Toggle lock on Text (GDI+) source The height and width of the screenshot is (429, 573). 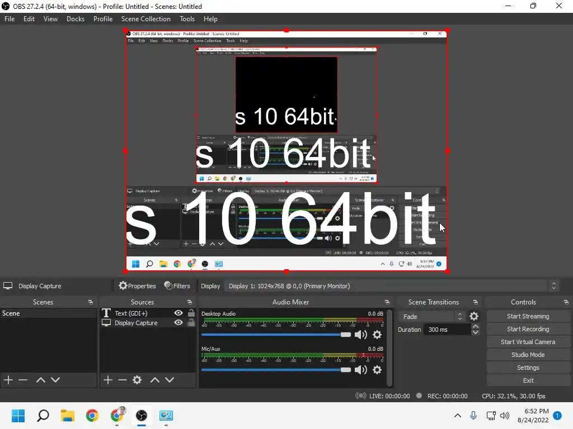pos(191,313)
